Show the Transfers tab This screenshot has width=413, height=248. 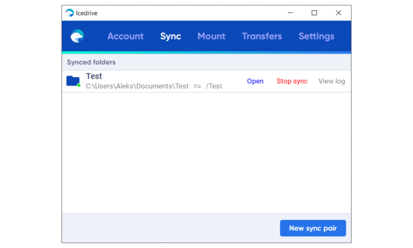tap(262, 36)
